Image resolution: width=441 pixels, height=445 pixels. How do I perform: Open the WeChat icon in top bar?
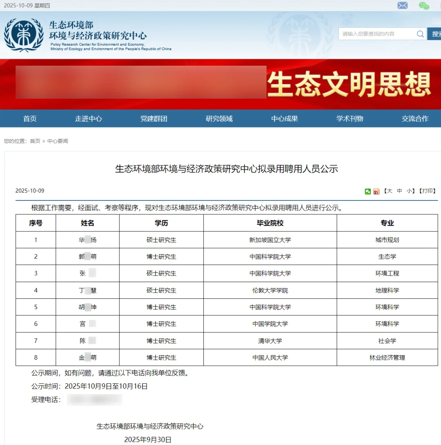pyautogui.click(x=424, y=6)
